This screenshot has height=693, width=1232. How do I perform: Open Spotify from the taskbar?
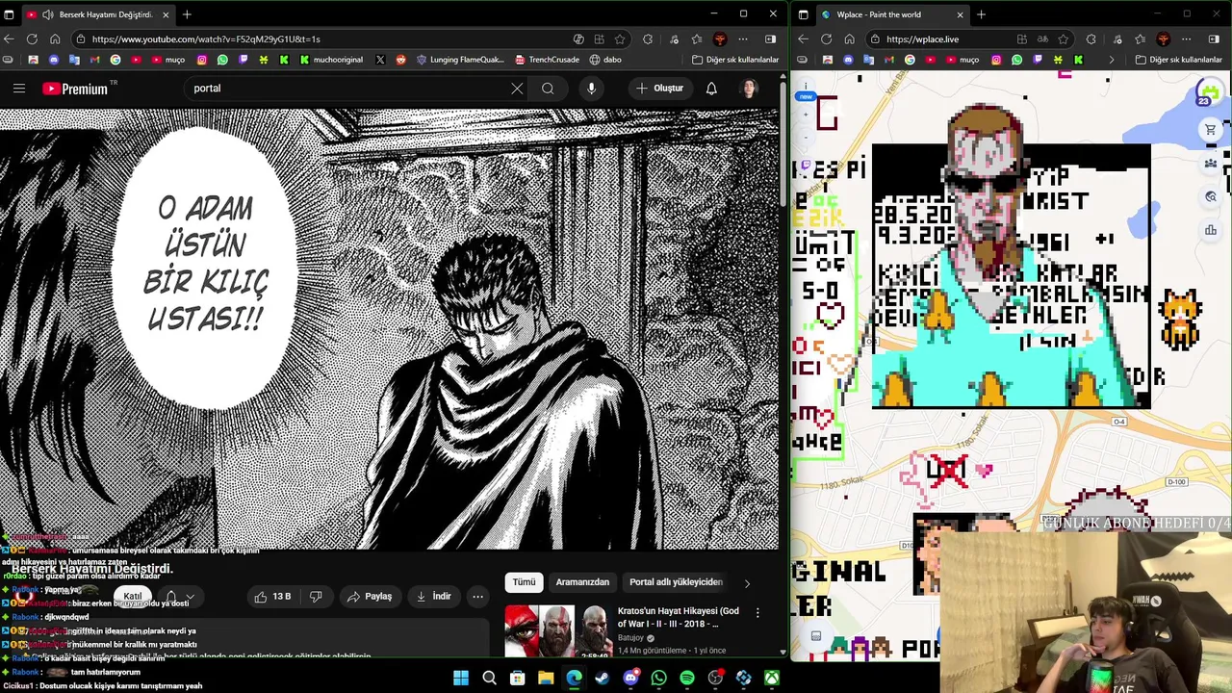tap(687, 679)
